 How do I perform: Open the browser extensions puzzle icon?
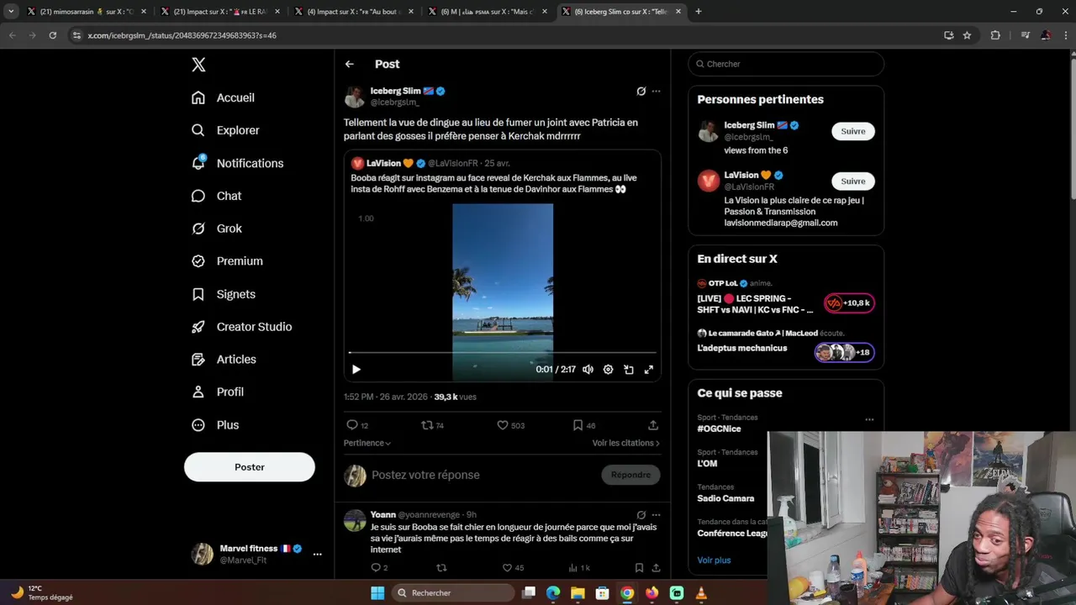pyautogui.click(x=995, y=35)
